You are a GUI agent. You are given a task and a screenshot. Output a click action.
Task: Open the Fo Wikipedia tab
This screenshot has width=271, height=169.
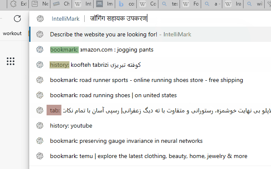click(x=191, y=4)
